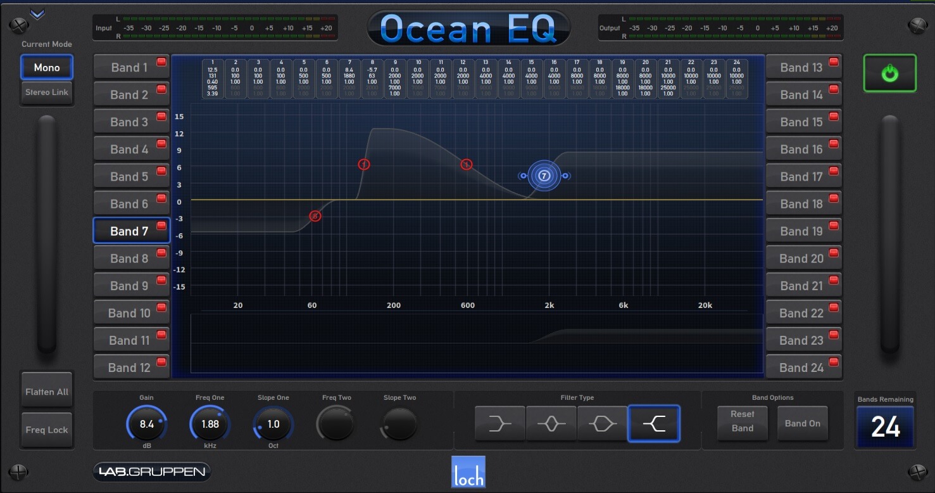
Task: Click the Input level meter
Action: click(x=215, y=28)
